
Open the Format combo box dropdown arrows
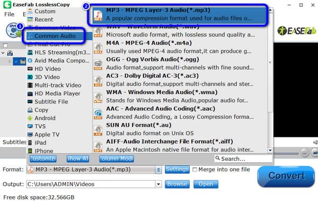tap(158, 170)
